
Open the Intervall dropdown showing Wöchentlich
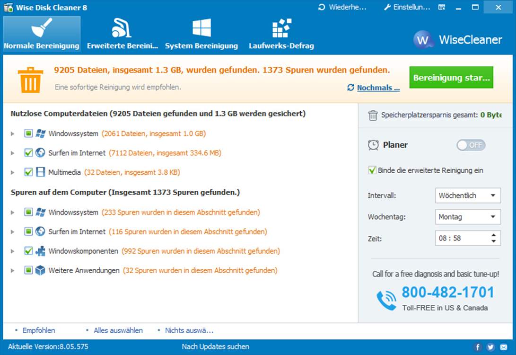[468, 195]
